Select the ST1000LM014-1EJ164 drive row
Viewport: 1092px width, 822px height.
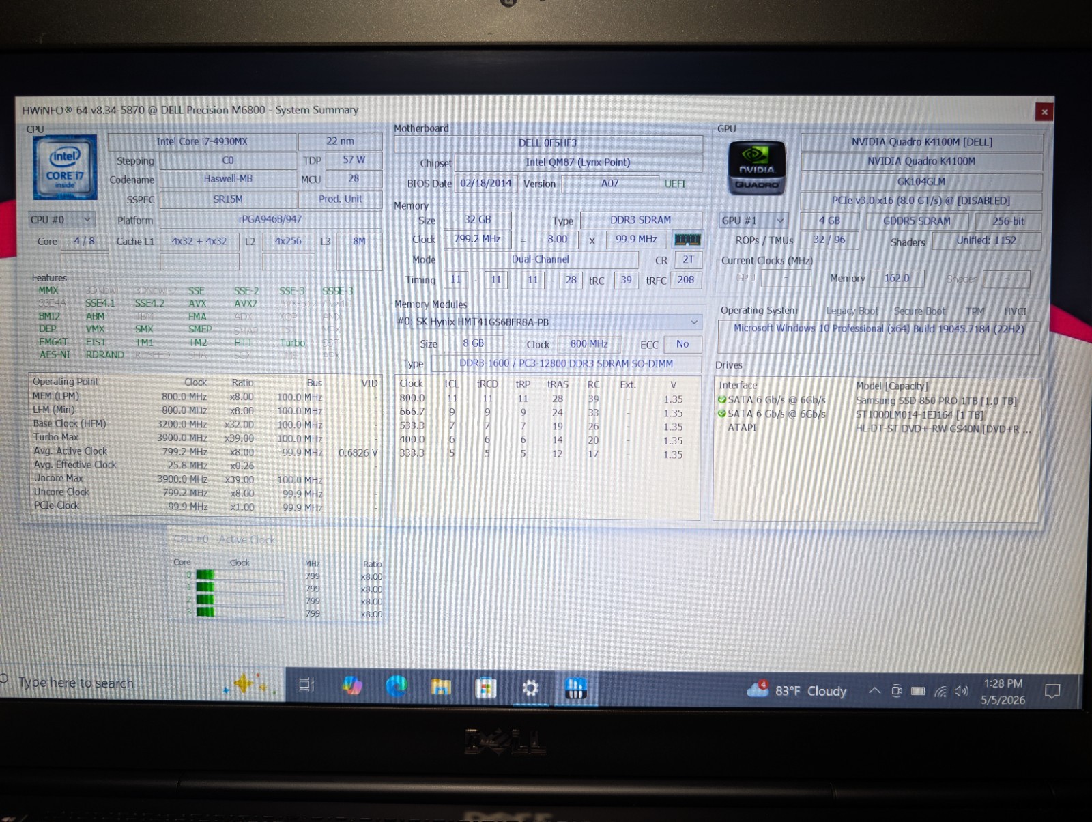[x=876, y=414]
